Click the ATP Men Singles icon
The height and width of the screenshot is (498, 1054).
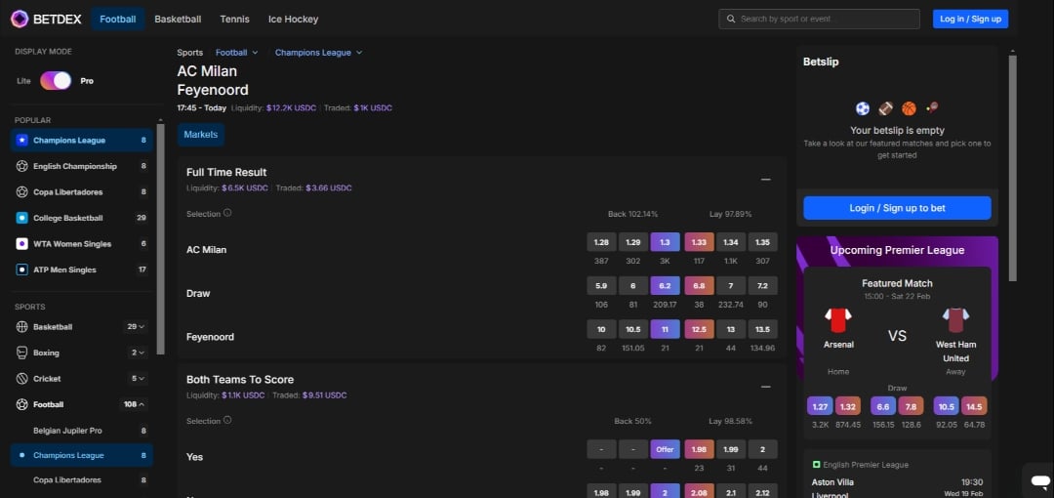point(21,270)
